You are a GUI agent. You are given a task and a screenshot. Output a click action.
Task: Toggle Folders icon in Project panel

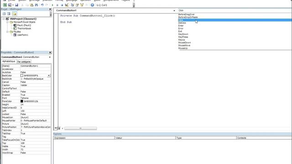pyautogui.click(x=15, y=14)
